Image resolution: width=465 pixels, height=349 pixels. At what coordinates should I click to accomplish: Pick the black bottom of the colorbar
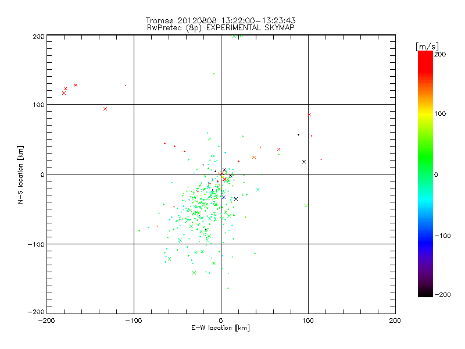[x=425, y=294]
